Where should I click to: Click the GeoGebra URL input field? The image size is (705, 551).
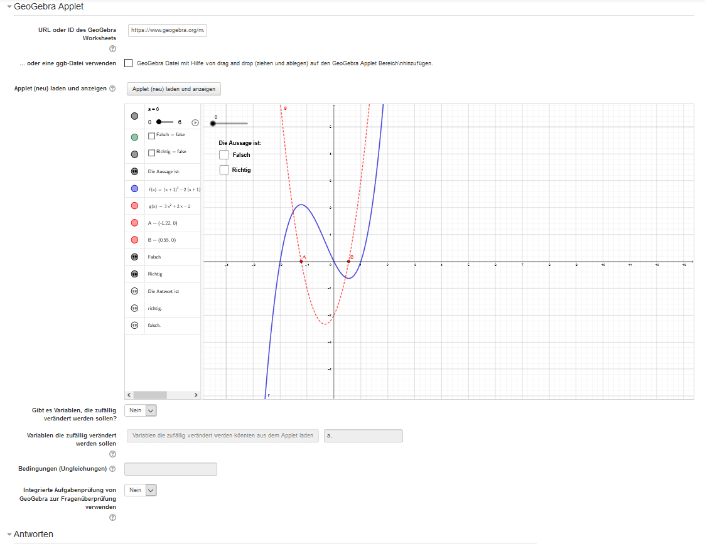click(168, 30)
